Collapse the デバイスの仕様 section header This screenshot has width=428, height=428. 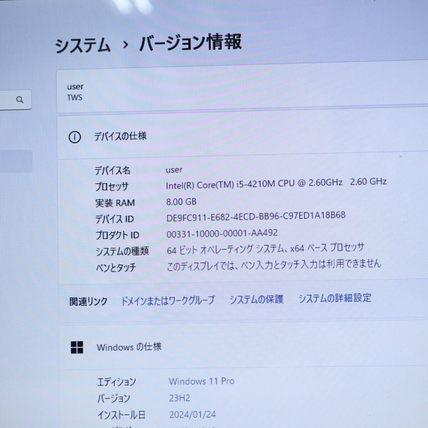click(x=243, y=137)
